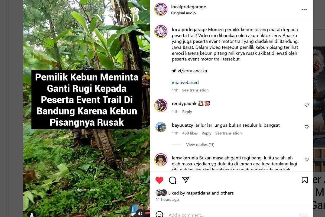Mute or unmute video speaker icon

[140, 213]
